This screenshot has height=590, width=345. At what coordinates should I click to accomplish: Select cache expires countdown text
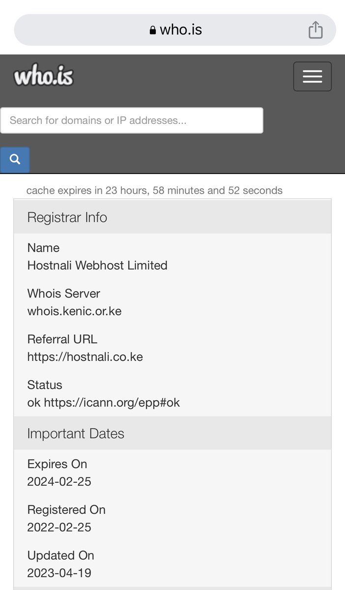[x=154, y=190]
